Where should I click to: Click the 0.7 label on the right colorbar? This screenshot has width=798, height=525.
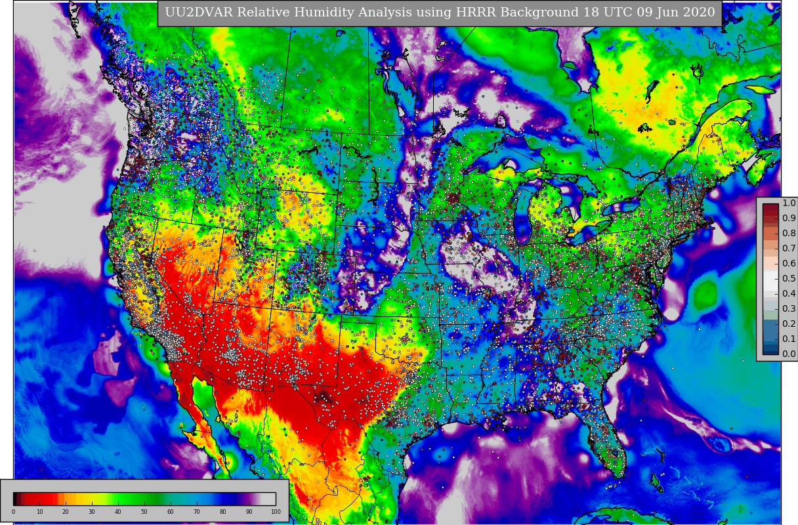tap(789, 249)
